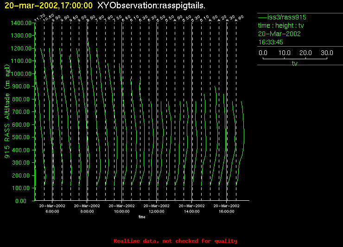Click the red 'Realtime data' quality warning
343x247 pixels.
tap(175, 241)
